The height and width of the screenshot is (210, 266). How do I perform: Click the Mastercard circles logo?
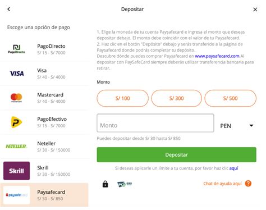tap(16, 98)
